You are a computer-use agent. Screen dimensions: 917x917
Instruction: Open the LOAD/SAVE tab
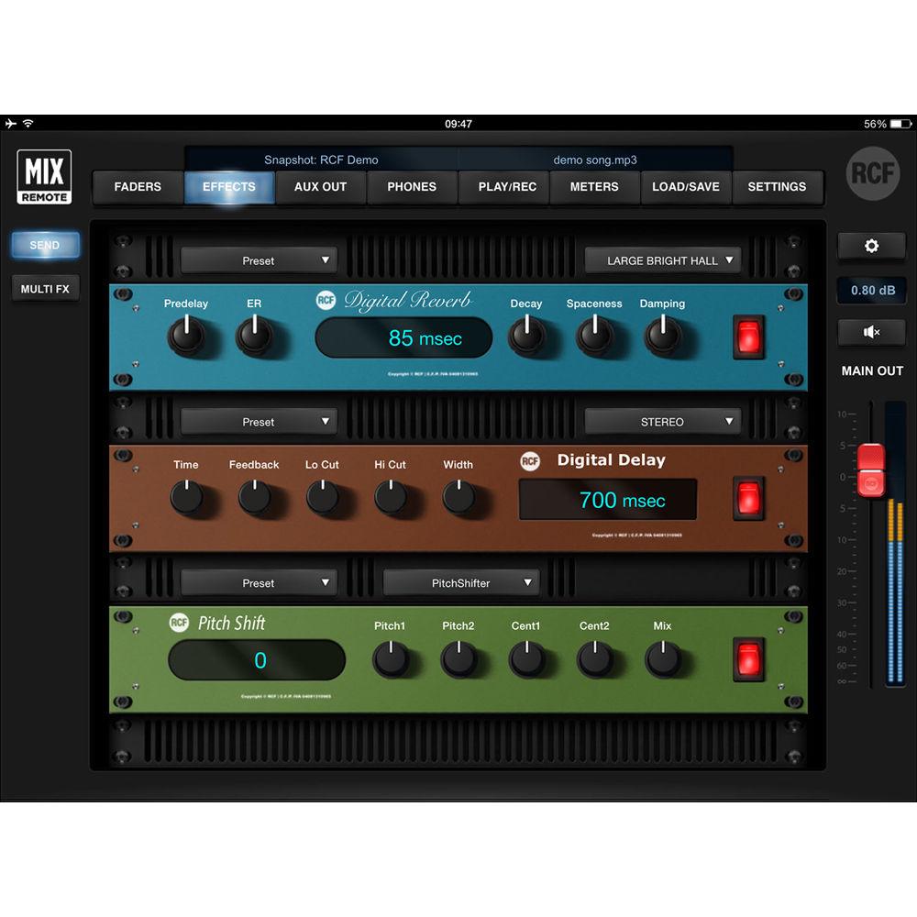click(x=686, y=187)
